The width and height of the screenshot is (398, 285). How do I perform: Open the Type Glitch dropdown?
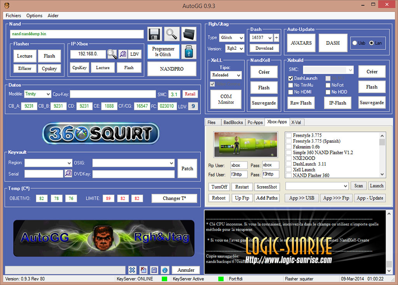click(232, 38)
